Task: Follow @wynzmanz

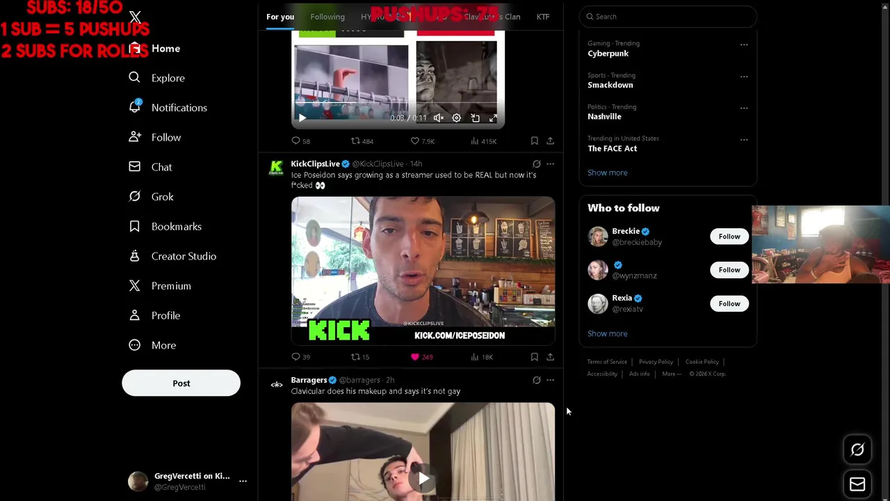Action: tap(729, 270)
